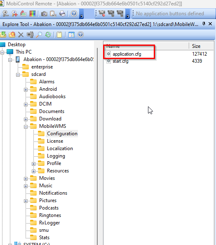Select the RxLogger folder
216x245 pixels.
(49, 223)
